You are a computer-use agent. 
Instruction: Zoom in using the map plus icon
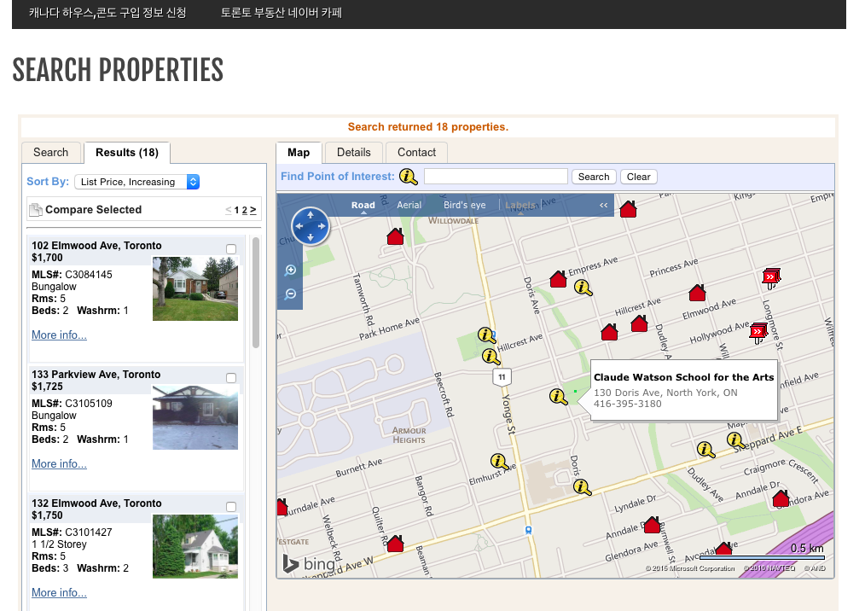tap(290, 271)
